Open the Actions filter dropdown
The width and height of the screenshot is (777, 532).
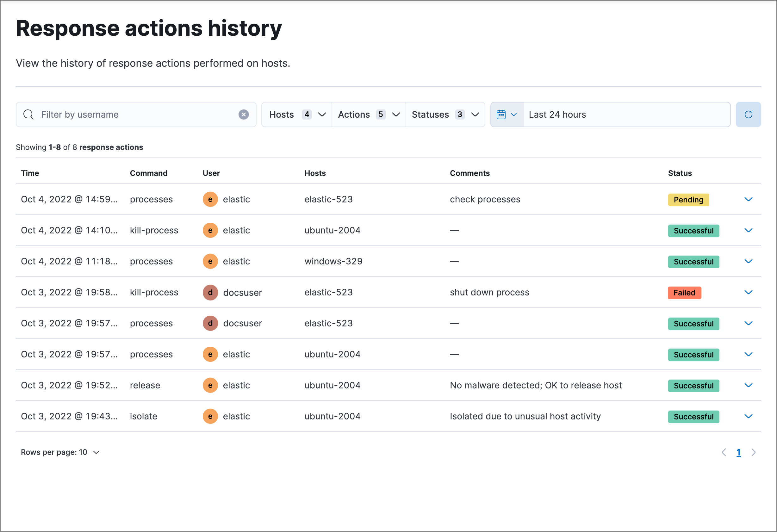(368, 114)
